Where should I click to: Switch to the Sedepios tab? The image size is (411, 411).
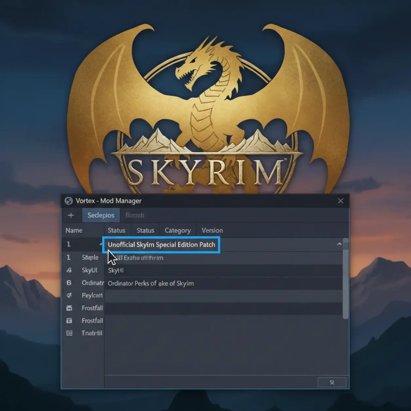[101, 215]
